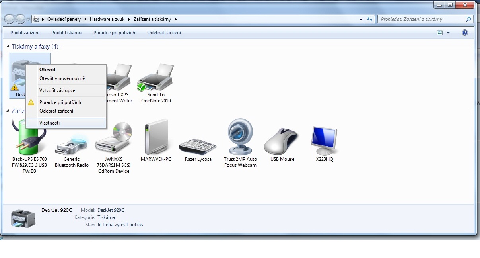Collapse the Zařízení group triangle
Image resolution: width=480 pixels, height=258 pixels.
coord(8,111)
